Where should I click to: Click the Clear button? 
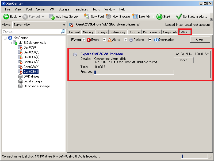pyautogui.click(x=200, y=39)
